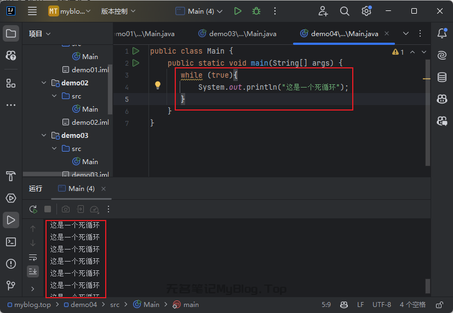
Task: Collapse the demo03 module folder
Action: click(44, 135)
